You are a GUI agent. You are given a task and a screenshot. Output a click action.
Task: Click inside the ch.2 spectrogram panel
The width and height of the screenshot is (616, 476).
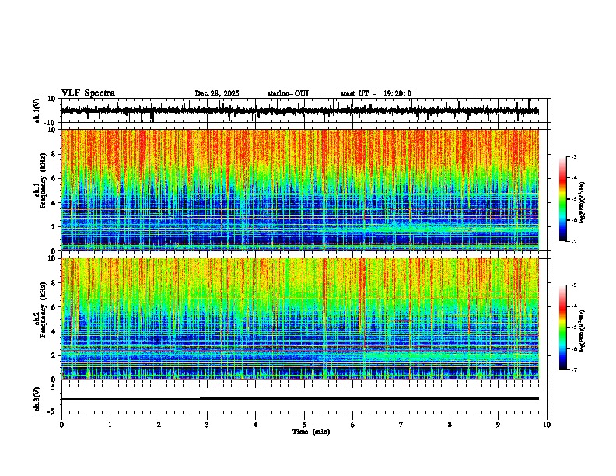[299, 319]
